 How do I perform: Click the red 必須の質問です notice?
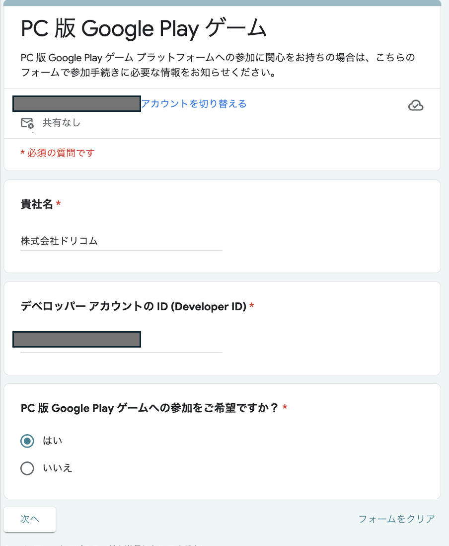tap(57, 153)
